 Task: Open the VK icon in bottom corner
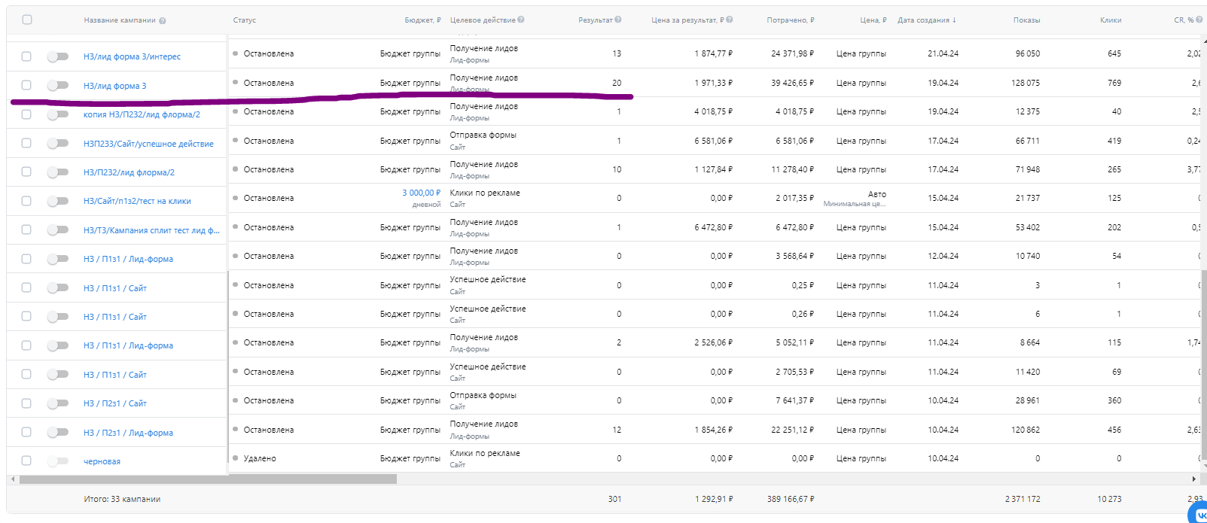[x=1199, y=515]
